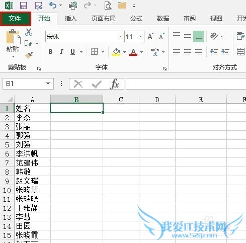Screen dimensions: 246x243
Task: Open the Name Box dropdown arrow
Action: tap(48, 84)
